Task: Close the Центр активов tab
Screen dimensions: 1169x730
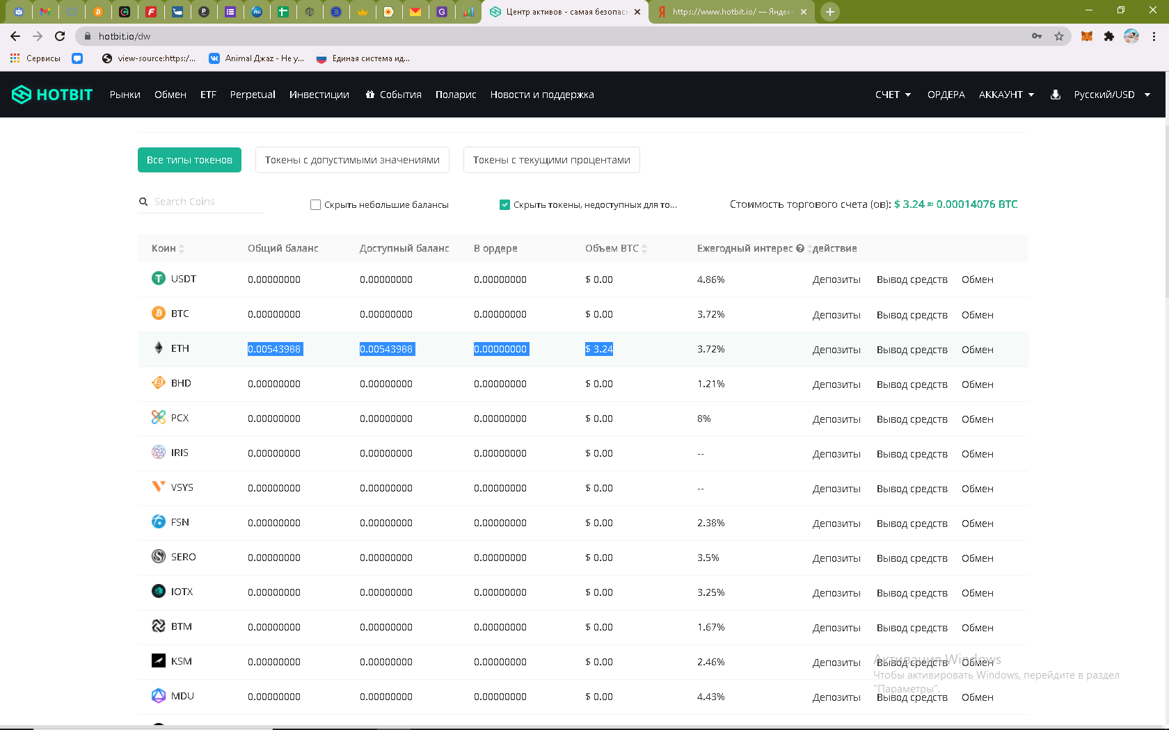Action: coord(637,12)
